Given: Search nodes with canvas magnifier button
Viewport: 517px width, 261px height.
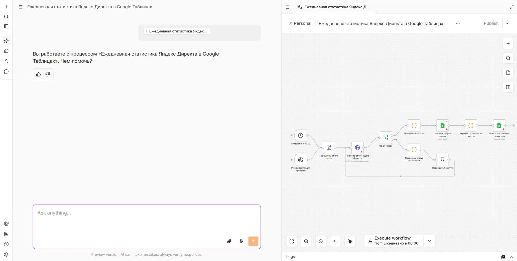Looking at the screenshot, I should tap(508, 58).
